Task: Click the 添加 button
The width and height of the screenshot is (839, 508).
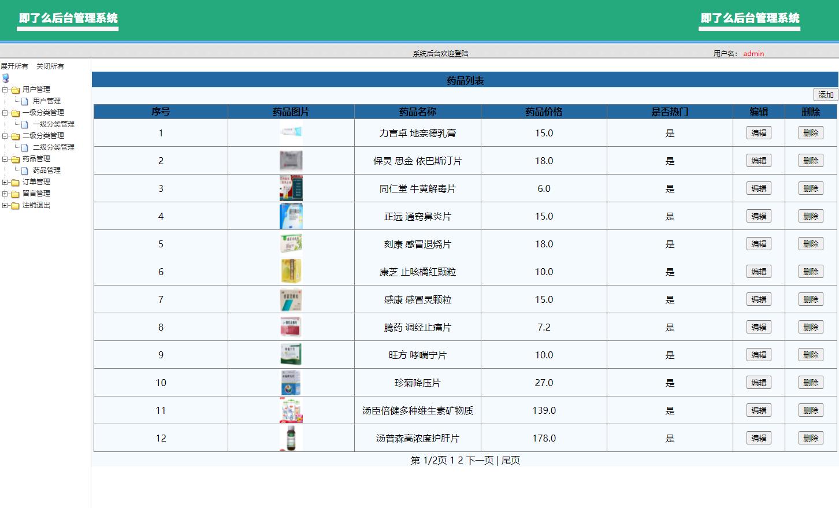Action: 825,95
